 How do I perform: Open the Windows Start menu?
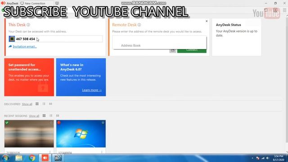[x=5, y=158]
